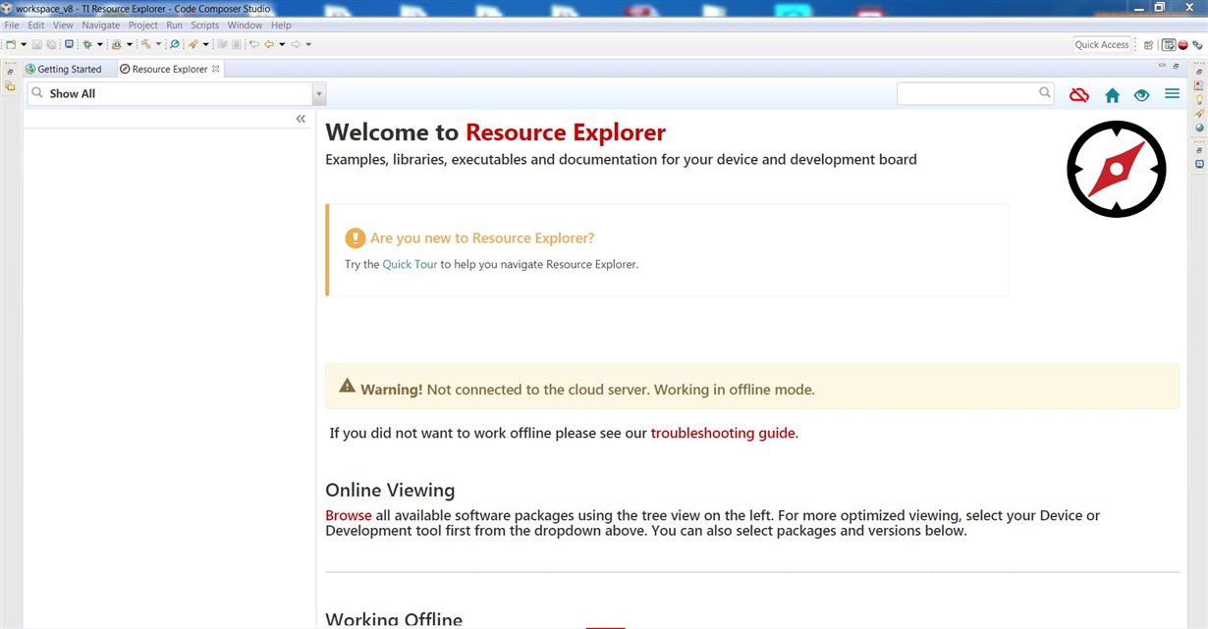Viewport: 1208px width, 629px height.
Task: Open the Show All dropdown arrow
Action: click(318, 94)
